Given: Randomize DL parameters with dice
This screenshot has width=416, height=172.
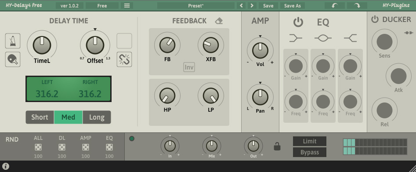Looking at the screenshot, I should tap(62, 147).
